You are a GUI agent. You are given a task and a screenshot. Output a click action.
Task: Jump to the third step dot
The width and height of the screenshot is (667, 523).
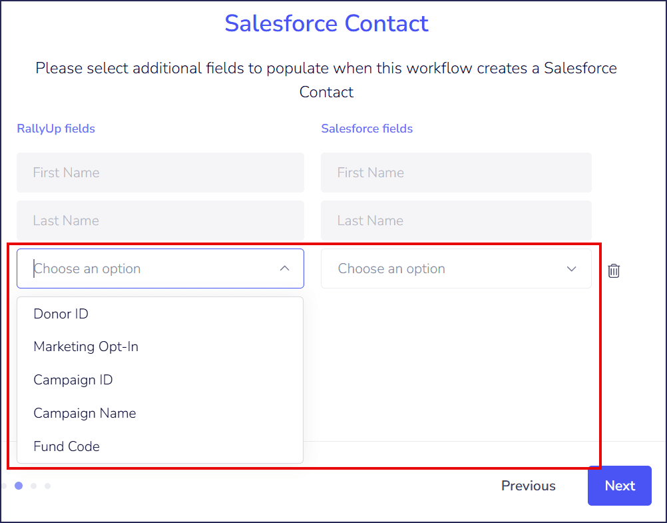point(33,486)
